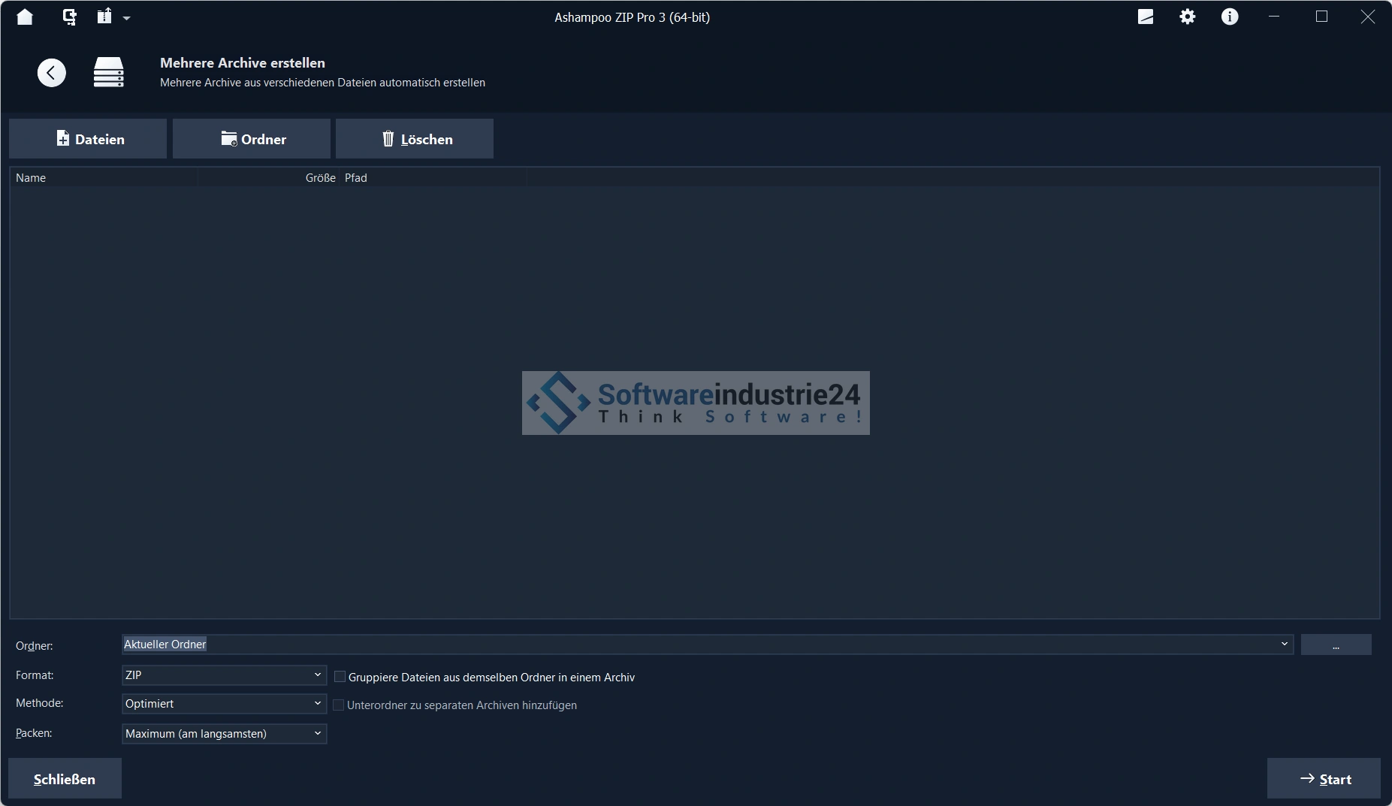Click the Löschen trash button
Screen dimensions: 1392x806
pyautogui.click(x=415, y=139)
